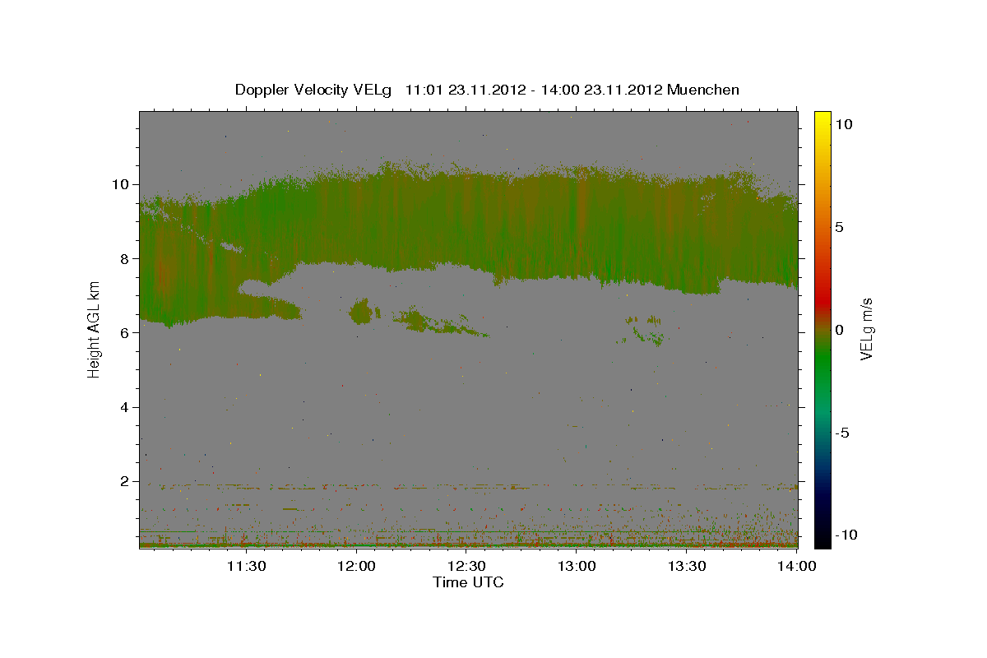Screen dimensions: 987x658
Task: Click the 12:00 time tick label
Action: point(357,567)
